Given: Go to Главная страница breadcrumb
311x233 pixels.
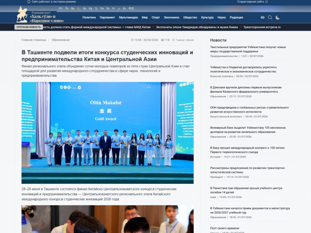Looking at the screenshot, I should [34, 40].
